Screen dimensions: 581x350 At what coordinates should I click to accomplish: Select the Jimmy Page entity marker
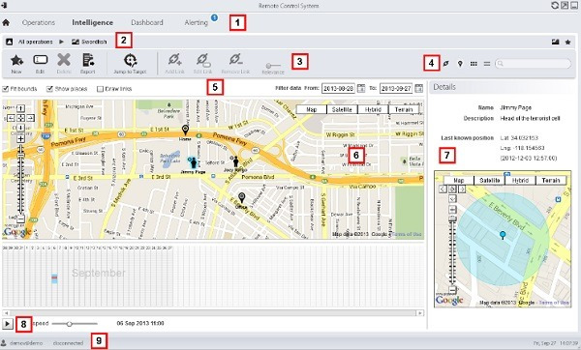193,162
